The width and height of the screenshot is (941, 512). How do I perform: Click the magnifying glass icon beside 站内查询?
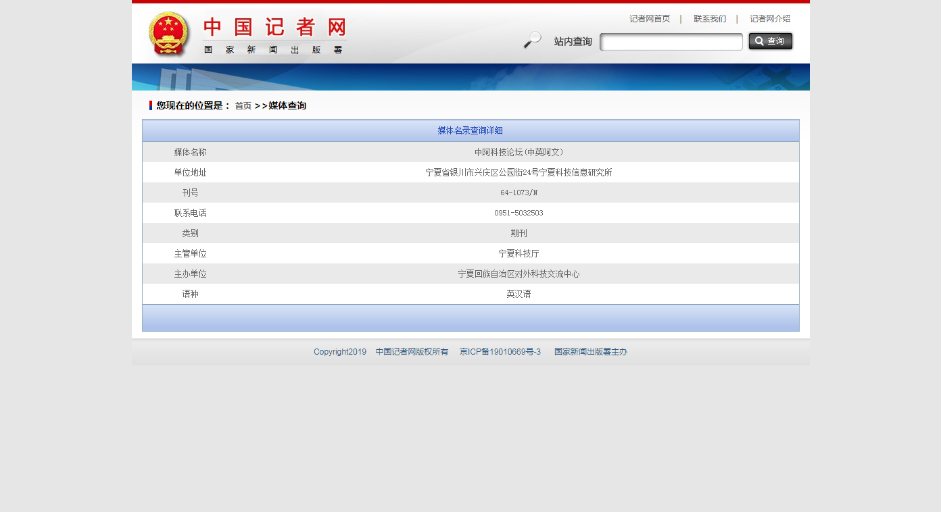(x=532, y=41)
